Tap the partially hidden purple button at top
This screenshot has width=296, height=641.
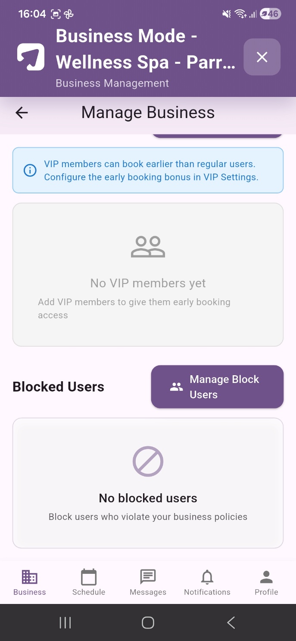pos(217,136)
